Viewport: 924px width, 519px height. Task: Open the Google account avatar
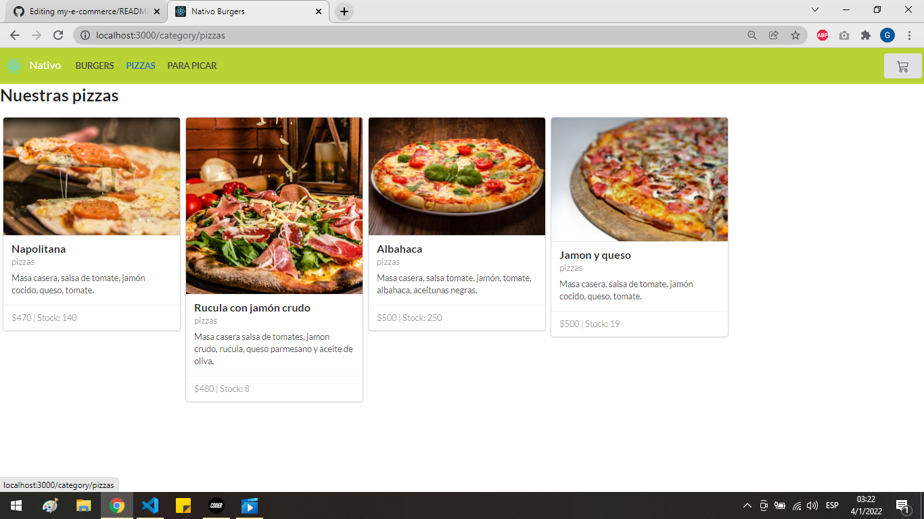pyautogui.click(x=887, y=35)
